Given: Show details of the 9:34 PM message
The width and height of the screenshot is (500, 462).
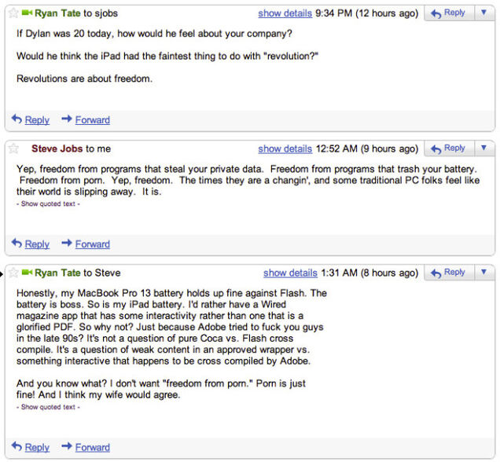Looking at the screenshot, I should click(x=285, y=13).
